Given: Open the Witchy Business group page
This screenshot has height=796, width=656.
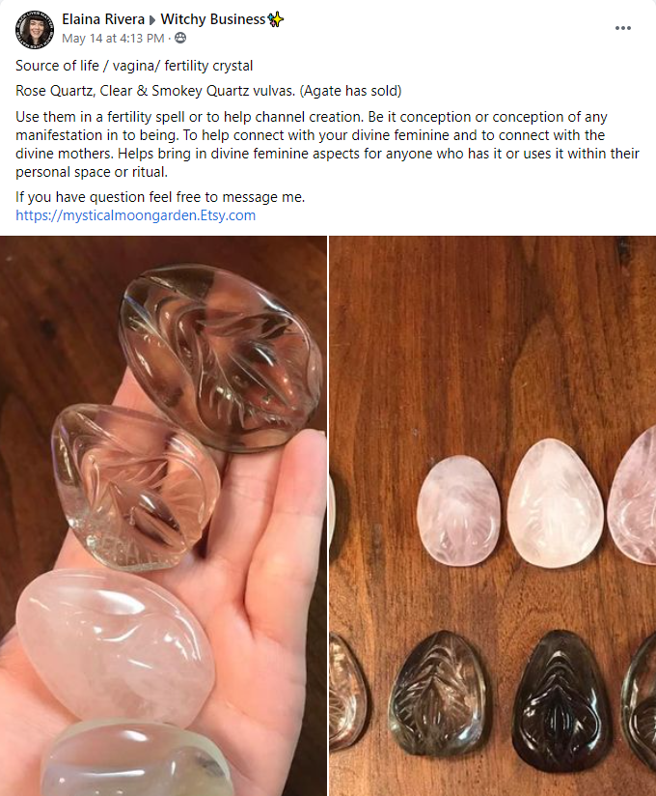Looking at the screenshot, I should [x=213, y=19].
